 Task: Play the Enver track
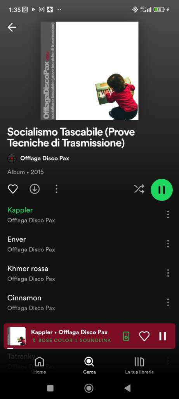[83, 244]
